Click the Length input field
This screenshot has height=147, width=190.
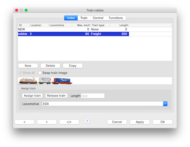(x=93, y=96)
